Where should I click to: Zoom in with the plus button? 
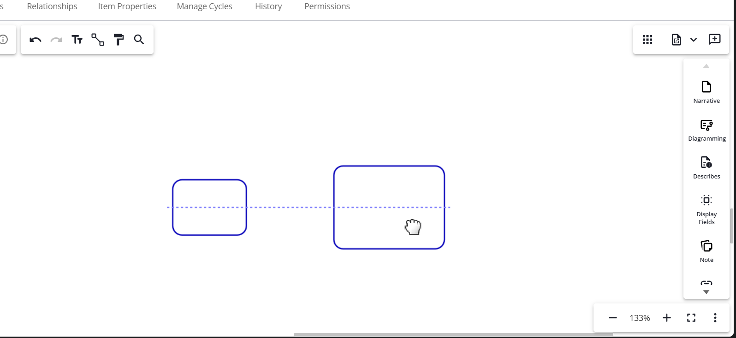point(666,318)
